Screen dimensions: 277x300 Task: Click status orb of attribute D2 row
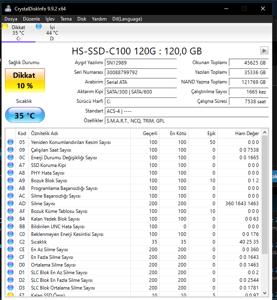(x=10, y=280)
